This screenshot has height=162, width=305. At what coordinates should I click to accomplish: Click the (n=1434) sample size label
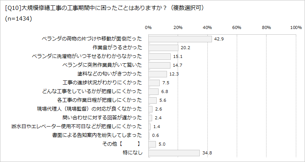point(18,19)
